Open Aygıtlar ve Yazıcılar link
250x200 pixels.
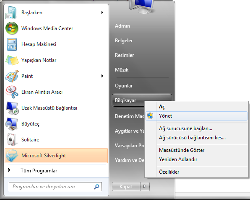[130, 131]
